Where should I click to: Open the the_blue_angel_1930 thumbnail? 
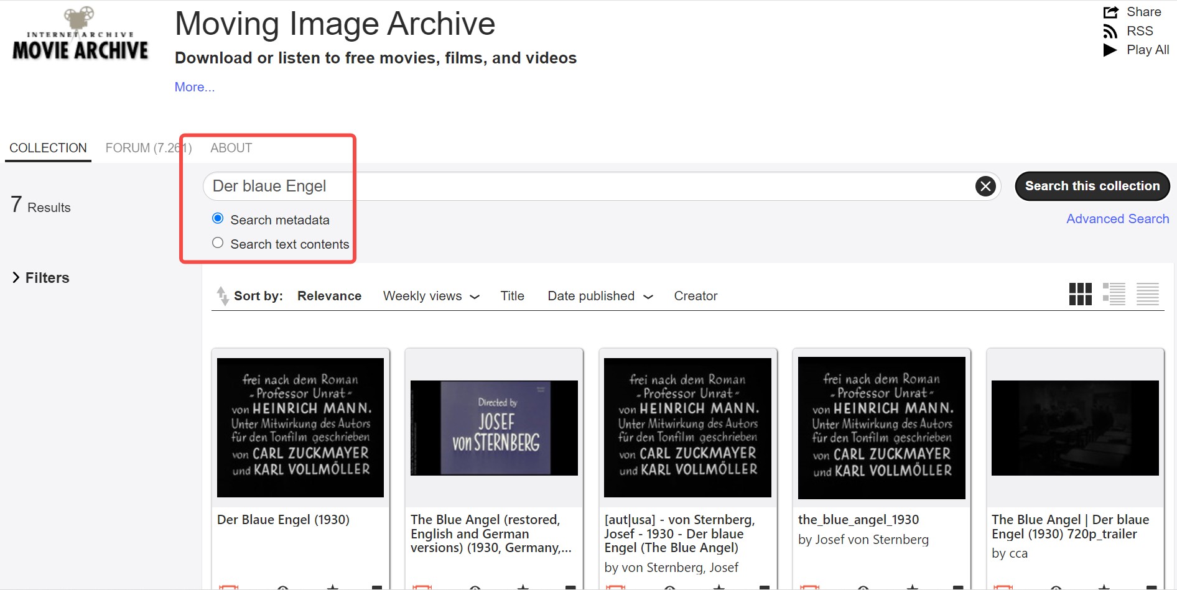tap(882, 428)
